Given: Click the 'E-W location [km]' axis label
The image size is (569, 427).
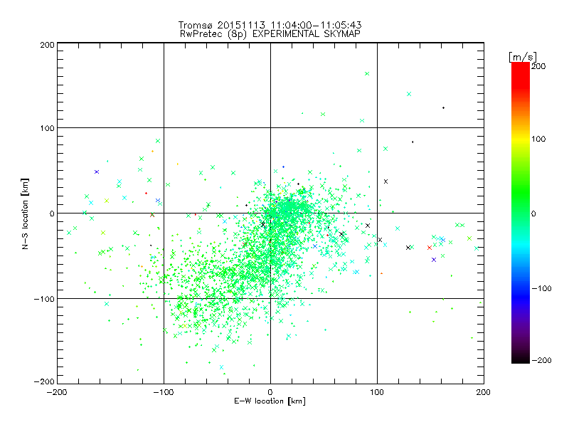Looking at the screenshot, I should point(270,401).
